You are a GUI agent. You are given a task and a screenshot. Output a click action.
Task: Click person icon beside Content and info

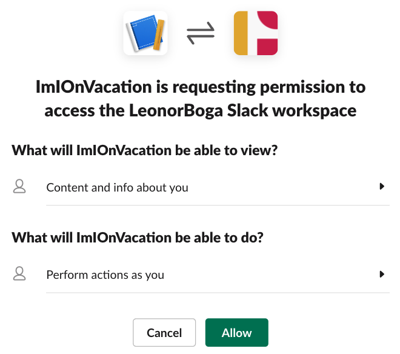pyautogui.click(x=19, y=186)
